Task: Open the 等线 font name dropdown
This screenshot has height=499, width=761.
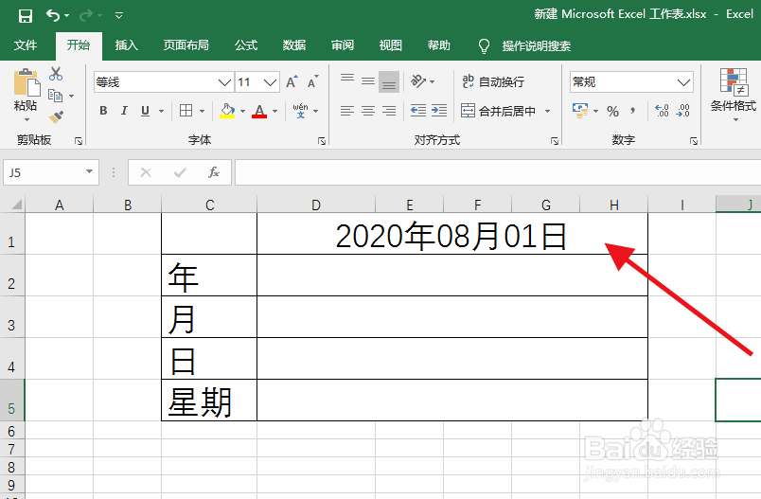Action: coord(224,82)
